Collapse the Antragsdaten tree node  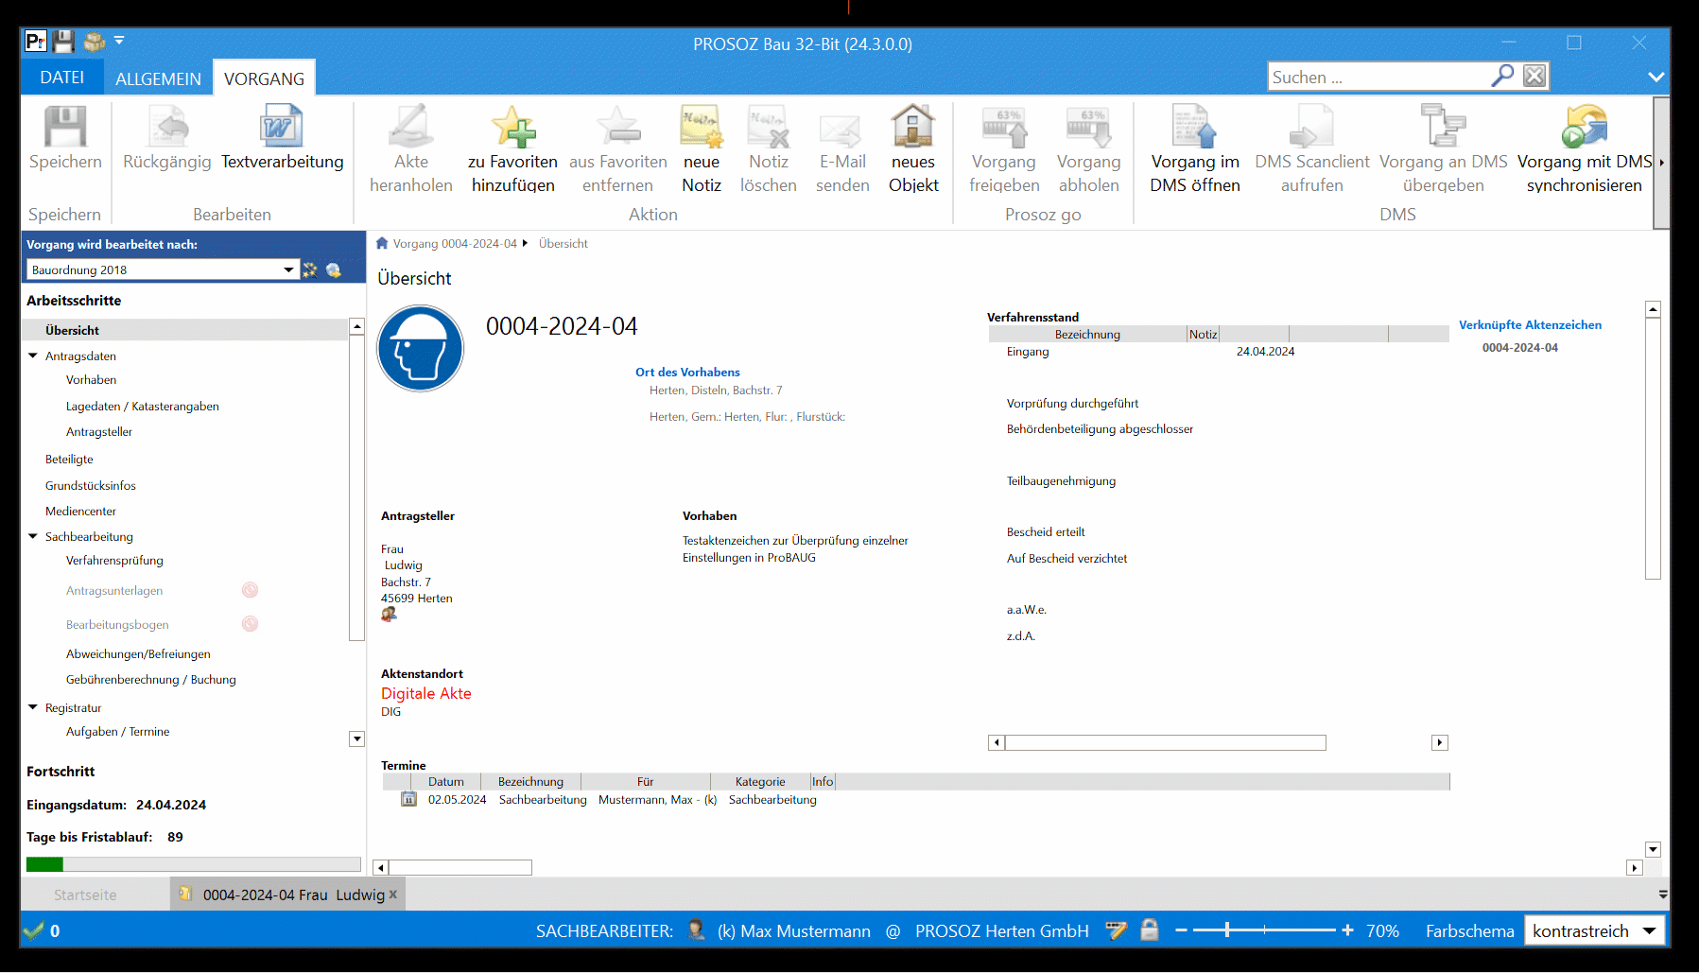coord(33,356)
